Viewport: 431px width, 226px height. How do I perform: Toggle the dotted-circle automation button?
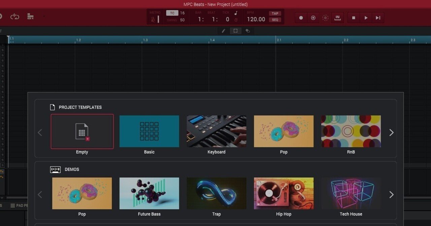click(325, 18)
